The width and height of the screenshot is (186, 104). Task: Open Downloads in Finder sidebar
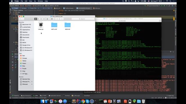(26, 37)
